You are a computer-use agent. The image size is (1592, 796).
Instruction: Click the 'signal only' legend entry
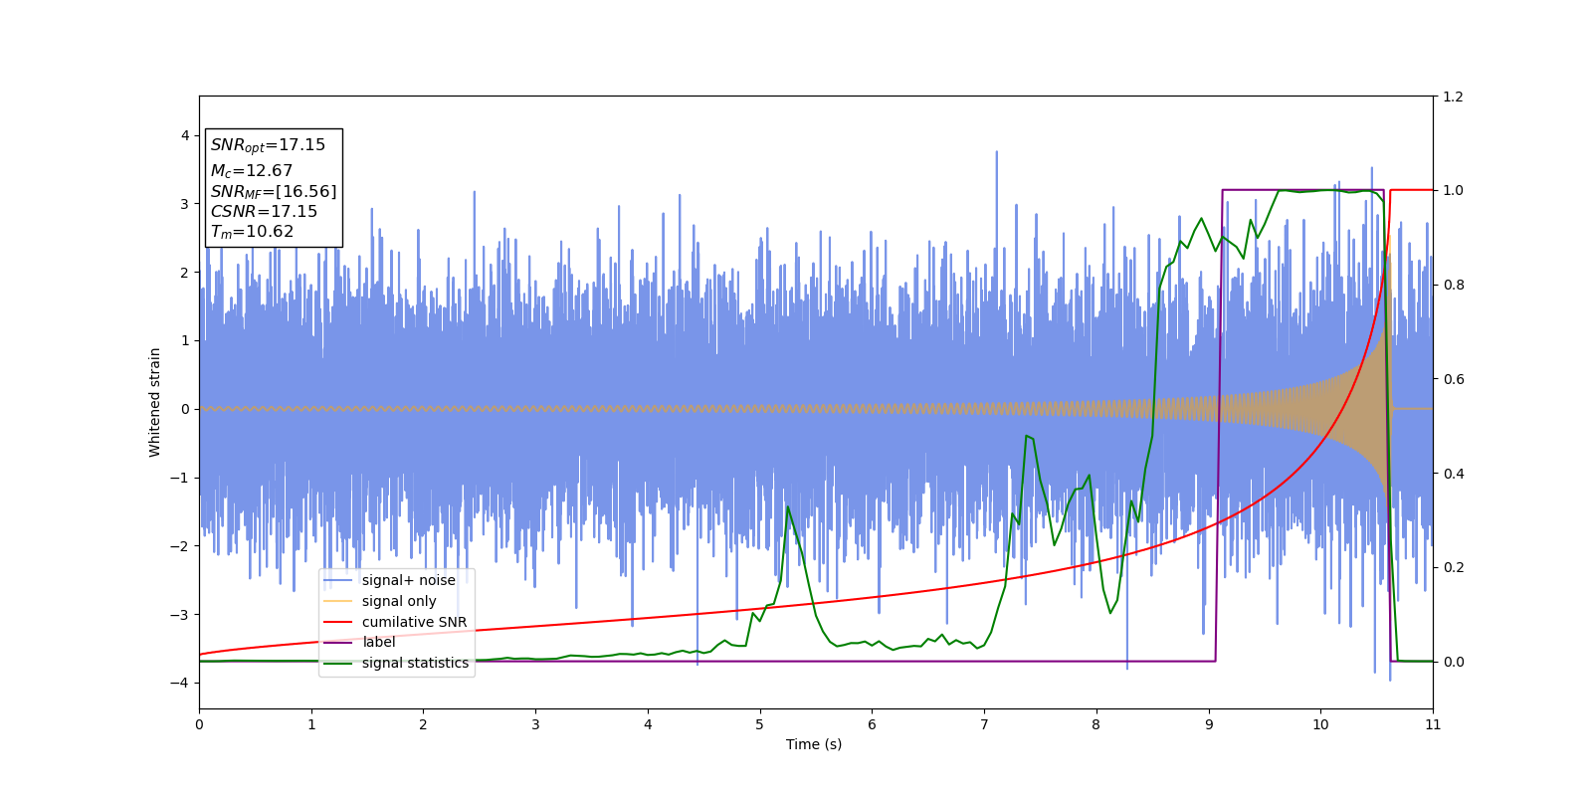pos(399,601)
